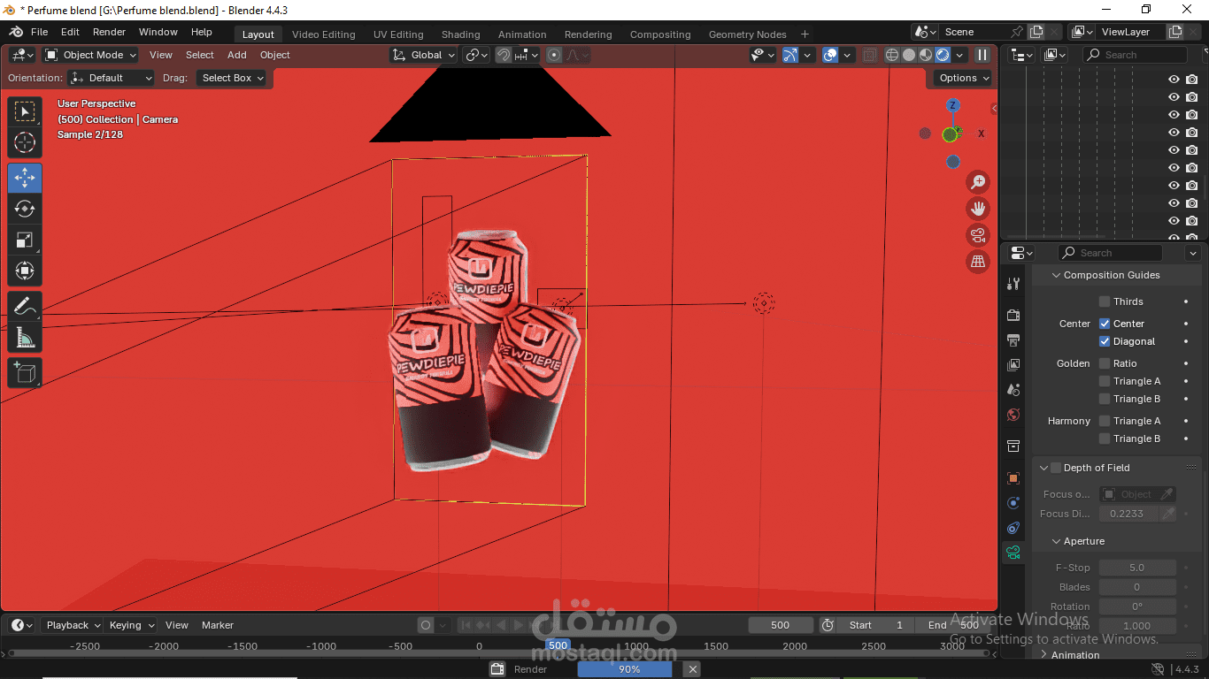
Task: Click the viewport pan hand icon
Action: pos(978,209)
